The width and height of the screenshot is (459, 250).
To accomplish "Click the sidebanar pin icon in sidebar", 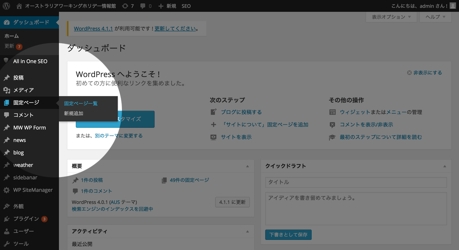I will click(6, 178).
